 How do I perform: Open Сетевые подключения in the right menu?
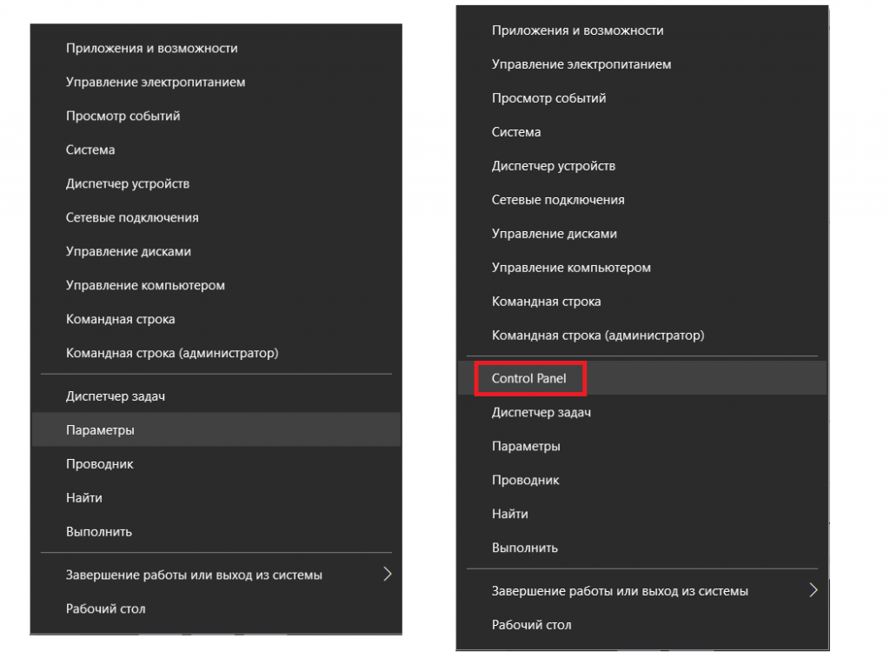tap(558, 200)
